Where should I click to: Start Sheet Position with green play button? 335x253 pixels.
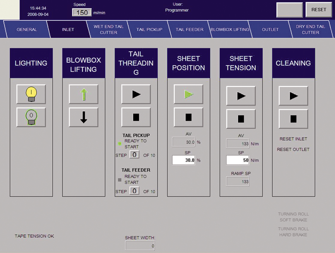tap(189, 94)
